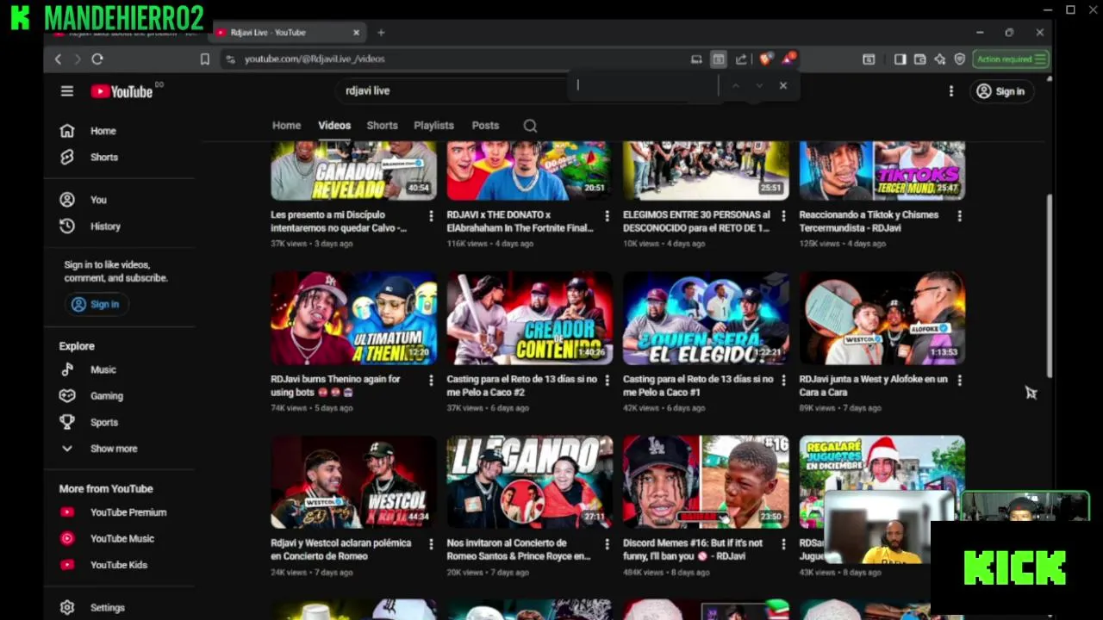Open YouTube Kids link
1103x620 pixels.
tap(118, 565)
